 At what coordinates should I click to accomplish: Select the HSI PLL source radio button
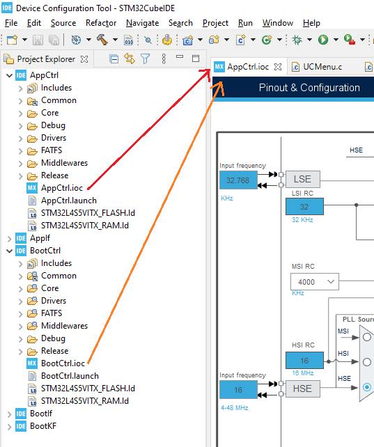[x=367, y=362]
